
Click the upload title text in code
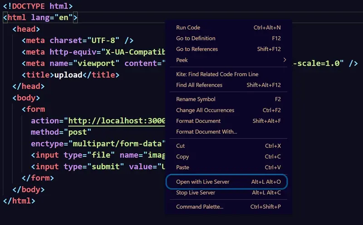(x=68, y=75)
